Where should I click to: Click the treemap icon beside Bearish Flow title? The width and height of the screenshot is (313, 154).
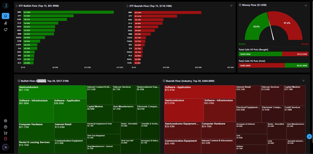[x=164, y=81]
